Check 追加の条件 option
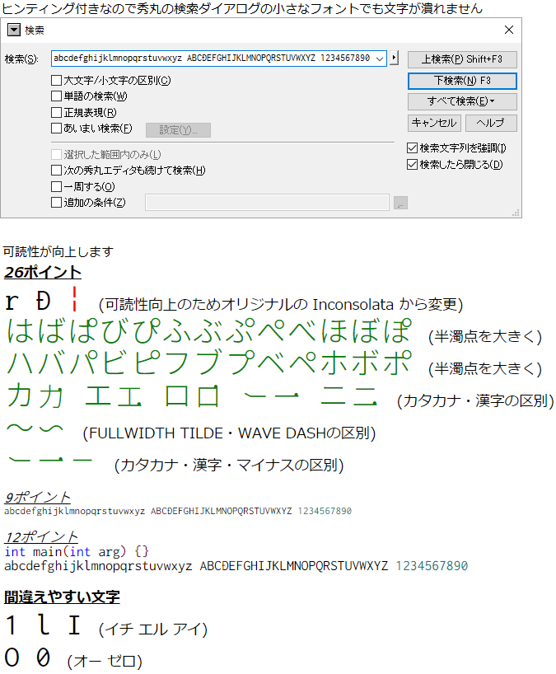The width and height of the screenshot is (556, 674). coord(57,203)
